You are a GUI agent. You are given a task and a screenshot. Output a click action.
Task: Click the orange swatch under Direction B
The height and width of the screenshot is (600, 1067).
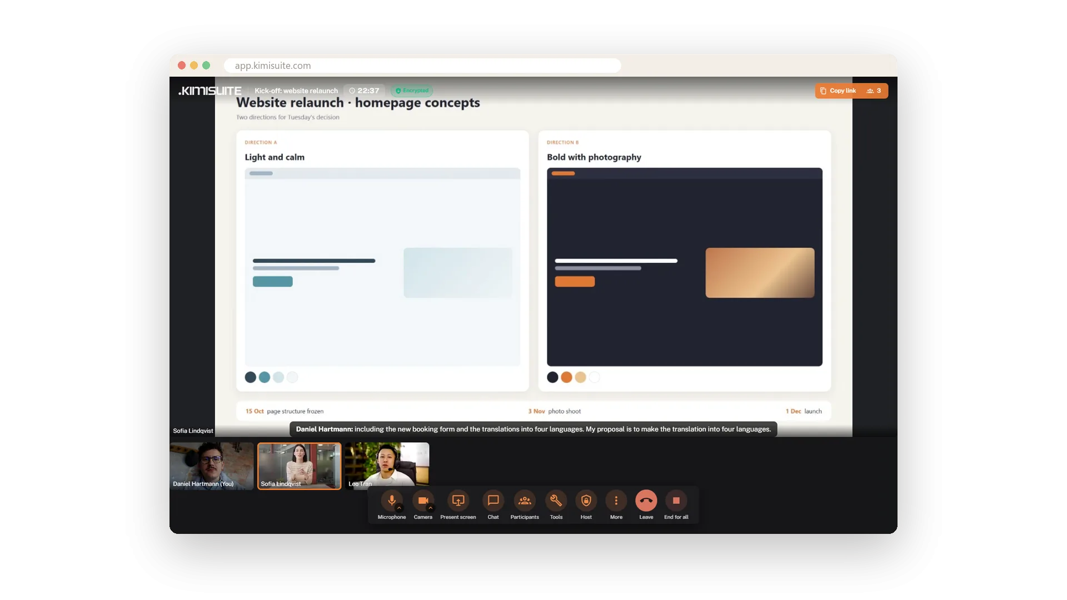pos(566,377)
